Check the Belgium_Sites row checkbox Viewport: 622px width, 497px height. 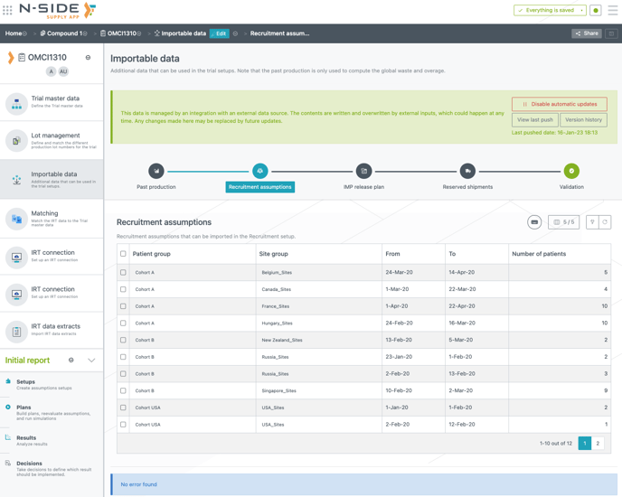(124, 272)
